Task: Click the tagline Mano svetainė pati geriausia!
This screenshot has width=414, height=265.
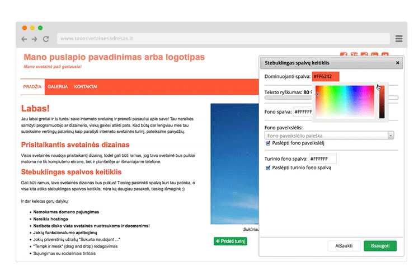Action: tap(53, 67)
